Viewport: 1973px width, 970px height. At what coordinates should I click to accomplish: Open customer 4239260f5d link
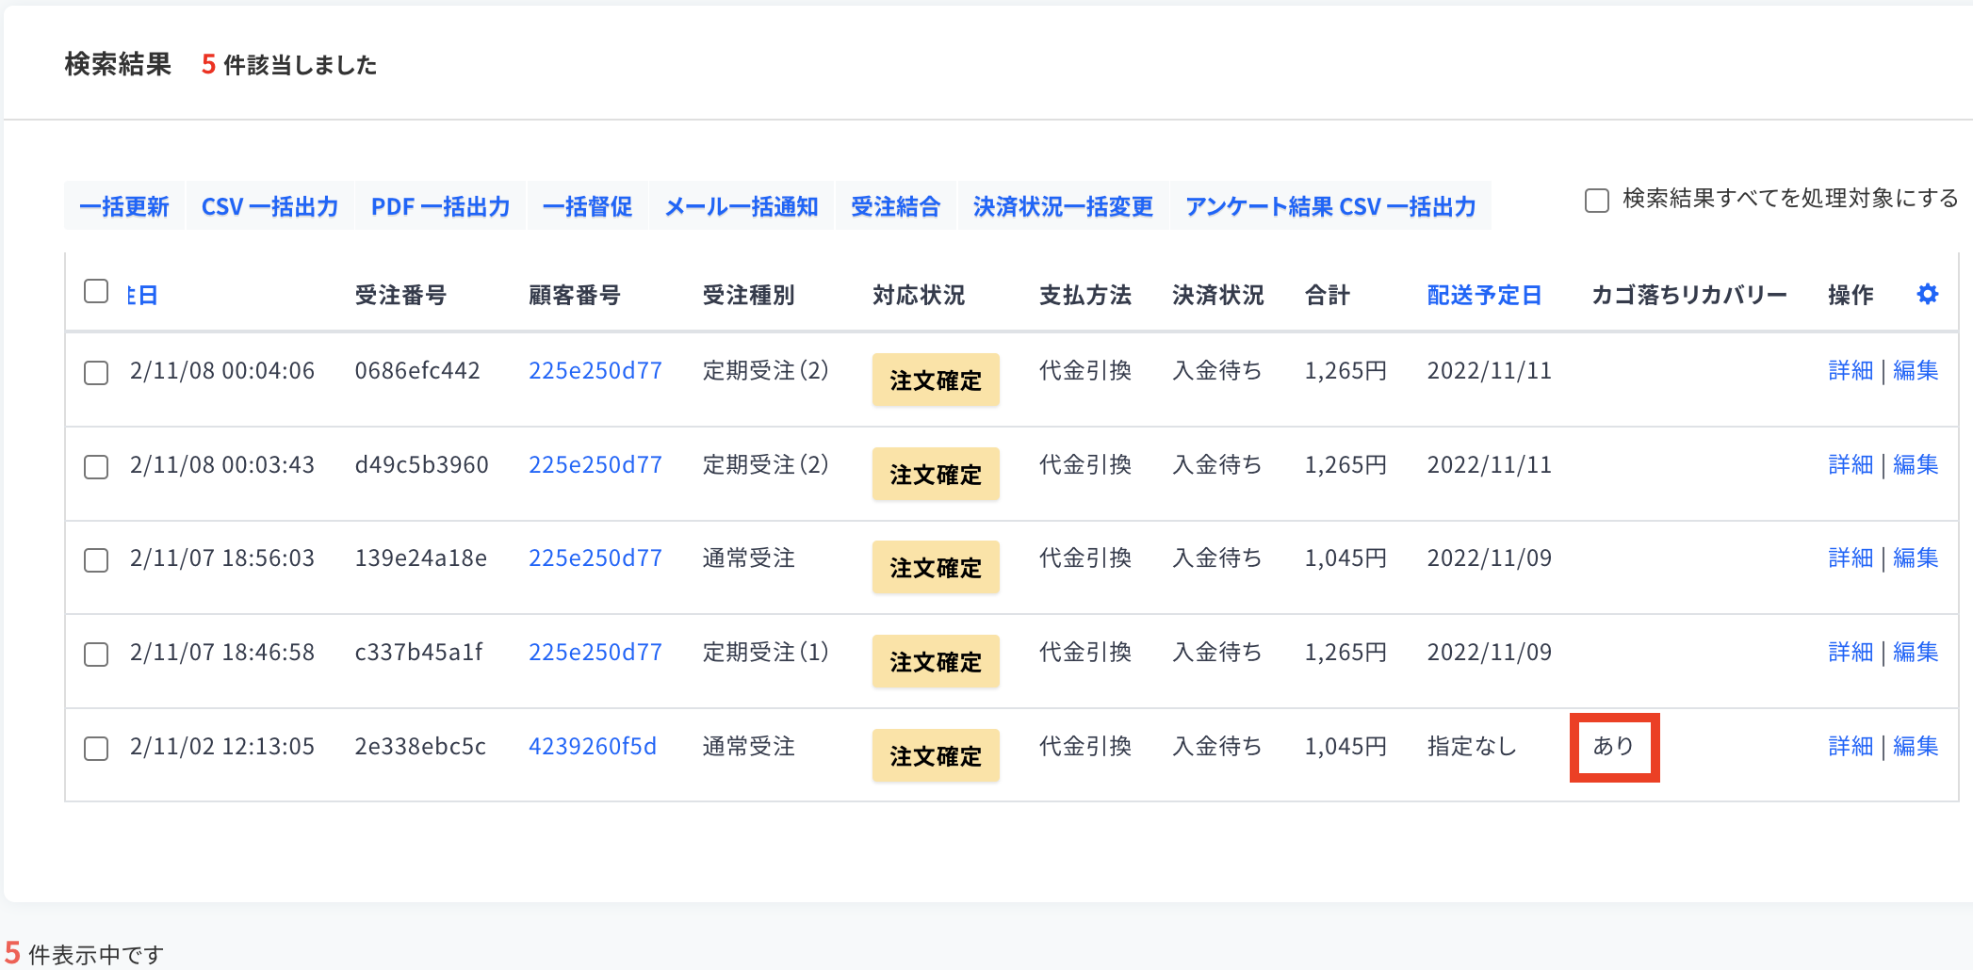click(x=593, y=746)
